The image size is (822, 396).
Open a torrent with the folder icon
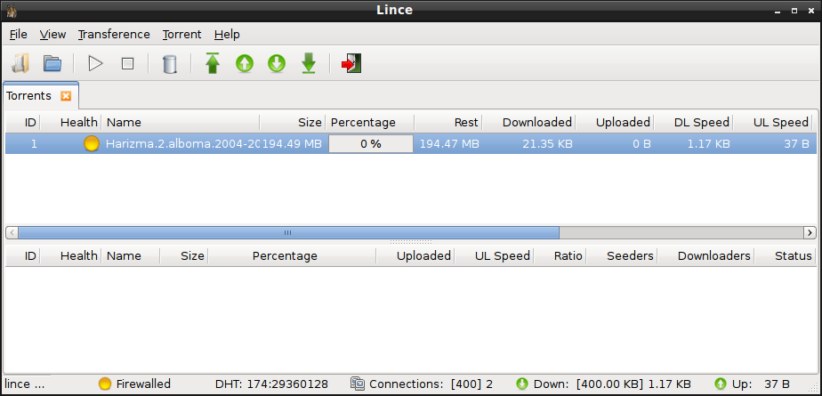click(52, 63)
